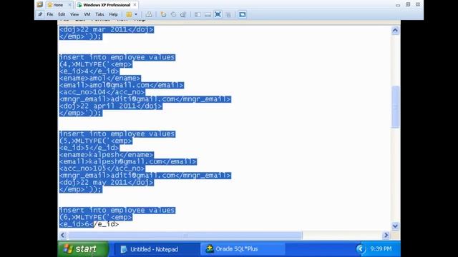The width and height of the screenshot is (458, 257).
Task: Close the Windows XP Professional tab
Action: point(135,5)
